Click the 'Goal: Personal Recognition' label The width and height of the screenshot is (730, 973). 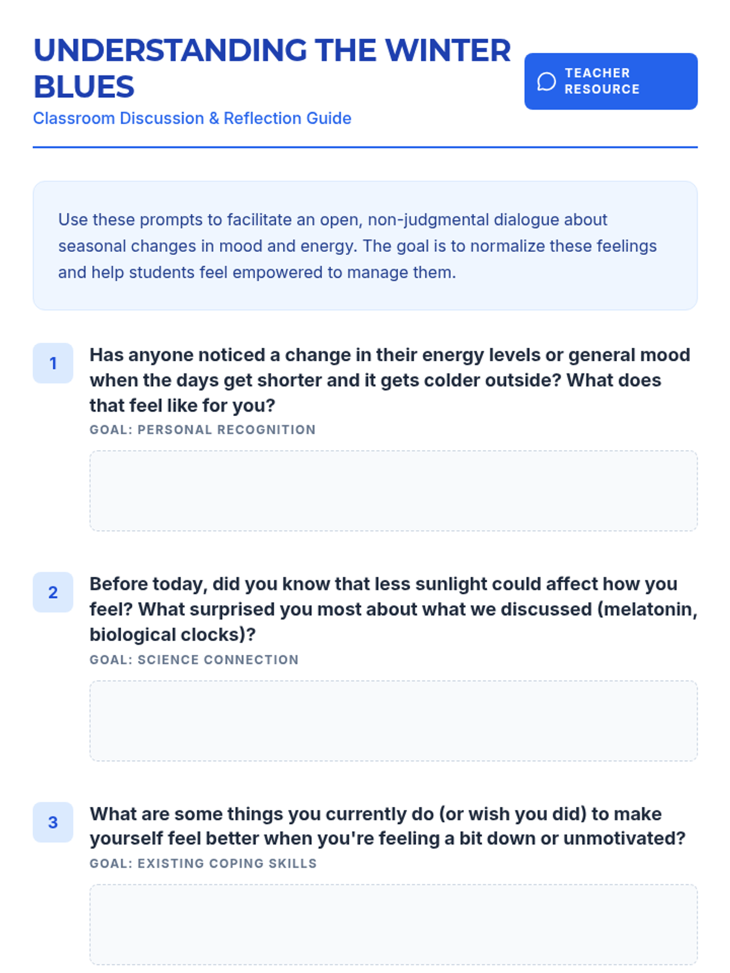[203, 430]
